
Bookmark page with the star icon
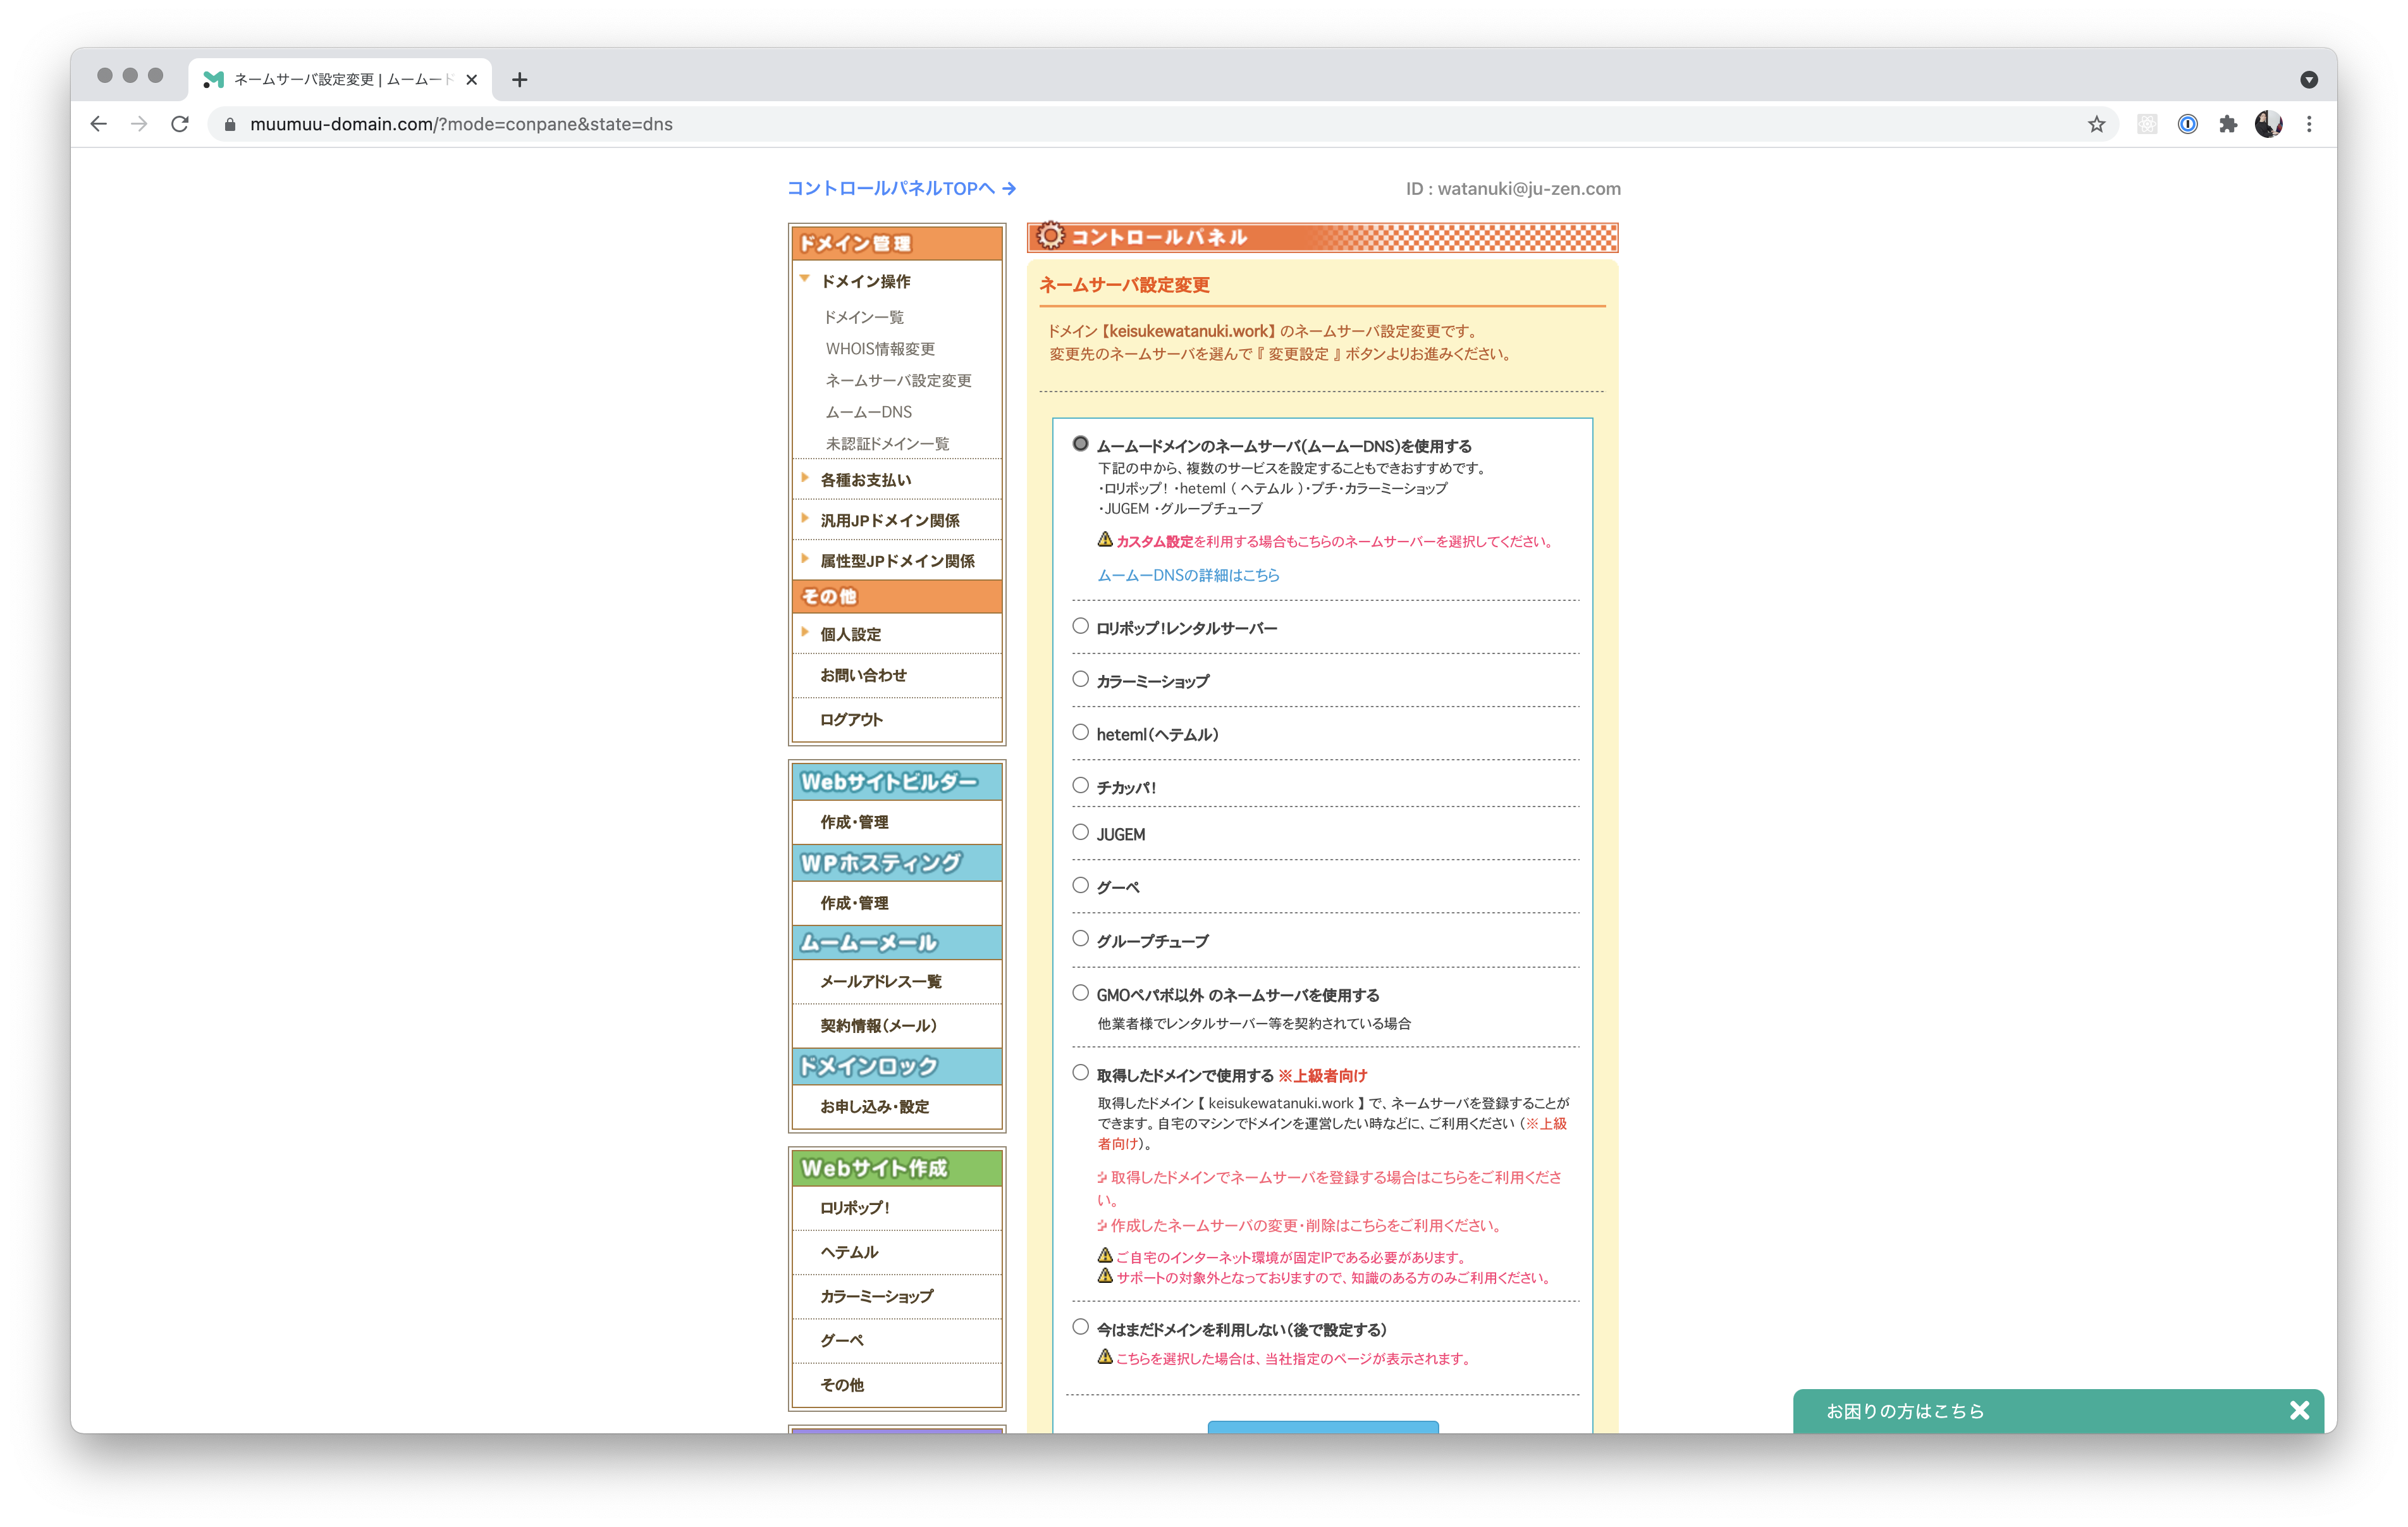click(2096, 124)
